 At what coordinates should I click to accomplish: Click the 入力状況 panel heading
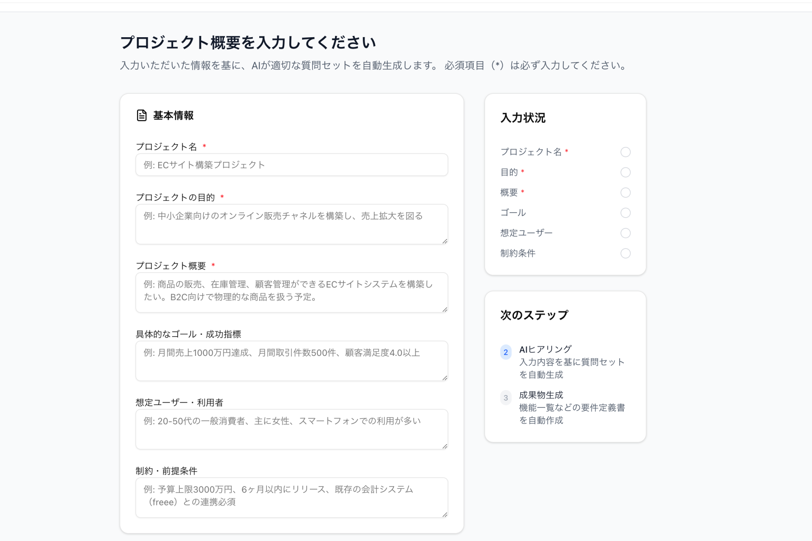[x=523, y=118]
